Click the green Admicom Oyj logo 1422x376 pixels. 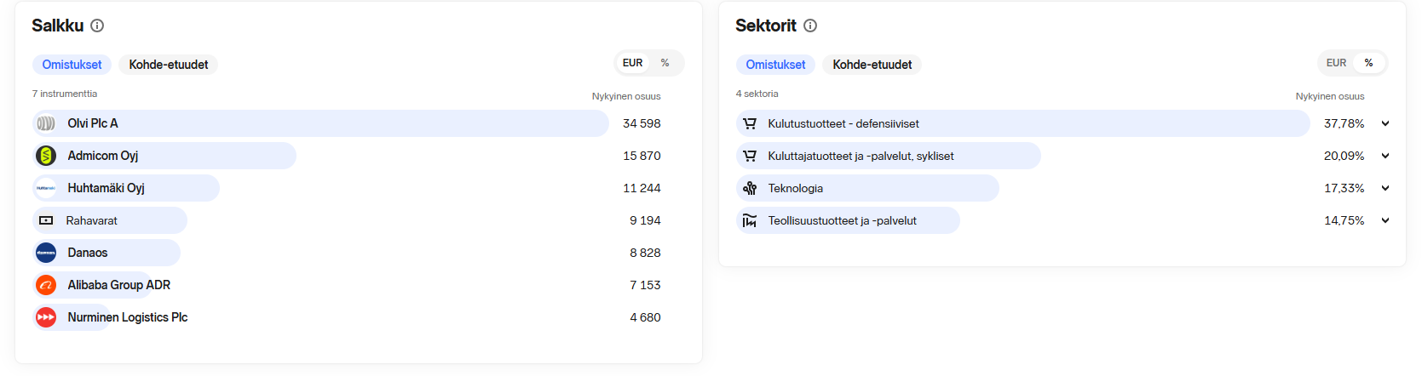(46, 156)
